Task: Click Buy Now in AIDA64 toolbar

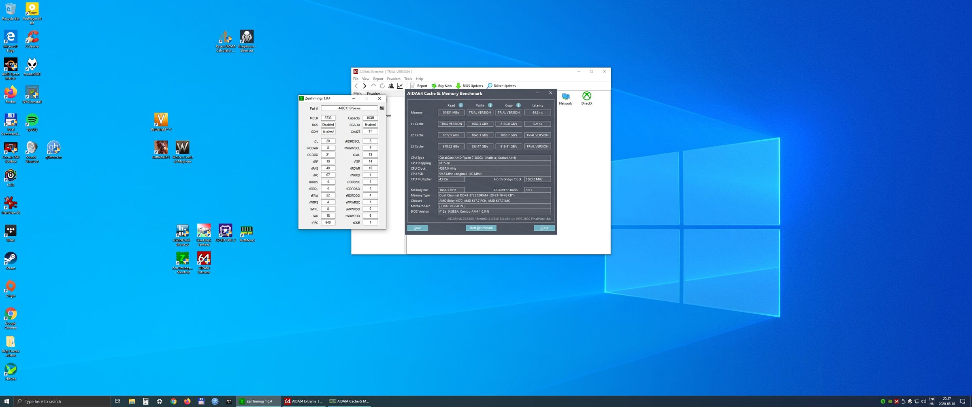Action: point(441,86)
